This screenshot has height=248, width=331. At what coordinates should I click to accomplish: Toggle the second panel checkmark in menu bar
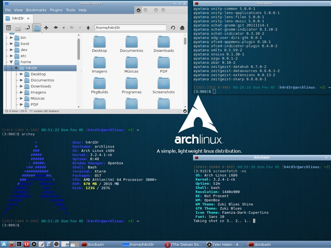pos(145,10)
